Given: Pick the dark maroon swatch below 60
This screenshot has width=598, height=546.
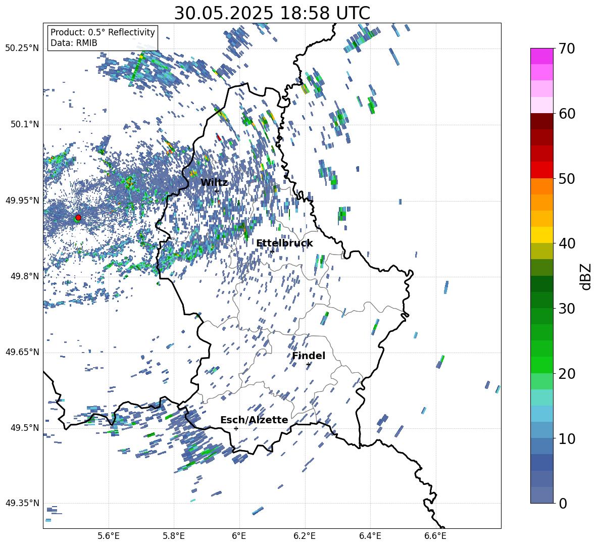Looking at the screenshot, I should coord(541,121).
